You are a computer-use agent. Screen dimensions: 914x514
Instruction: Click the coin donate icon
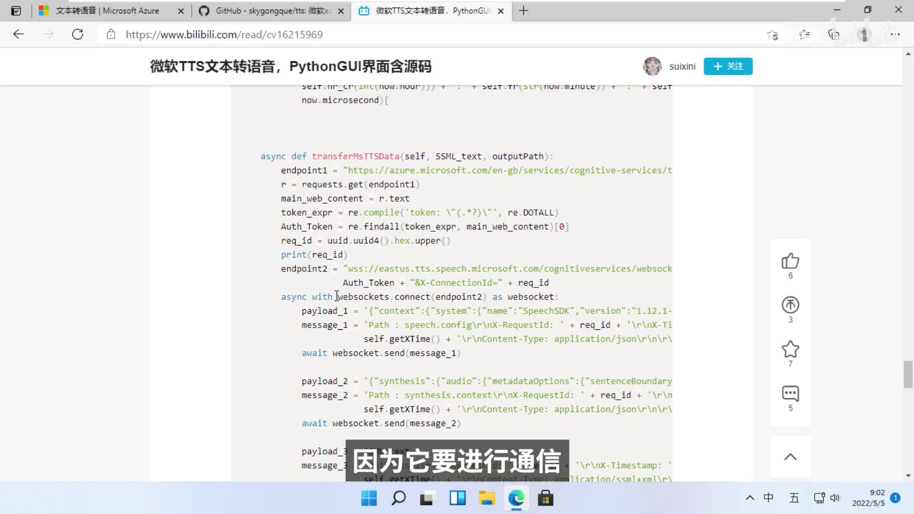(x=790, y=305)
